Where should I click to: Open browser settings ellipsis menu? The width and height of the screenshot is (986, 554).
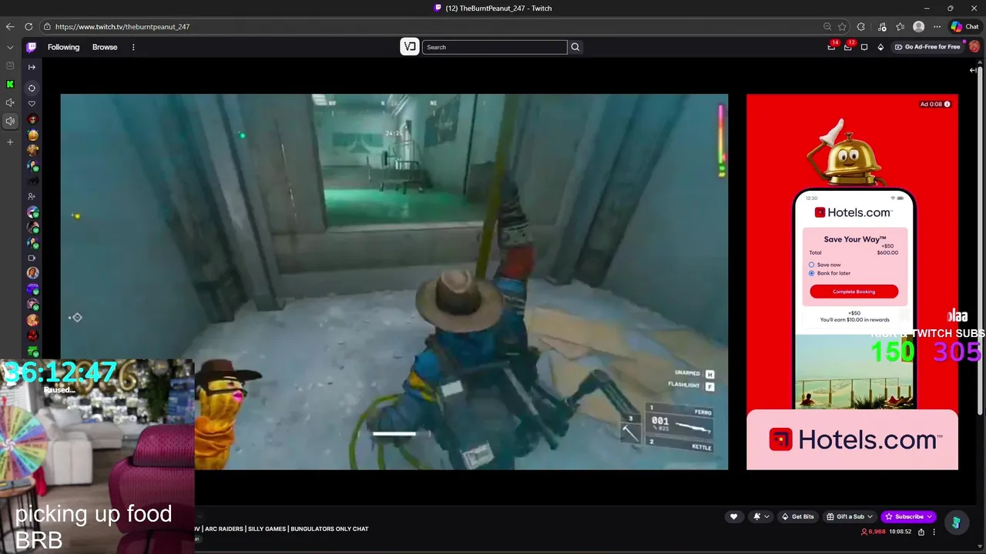click(x=937, y=27)
